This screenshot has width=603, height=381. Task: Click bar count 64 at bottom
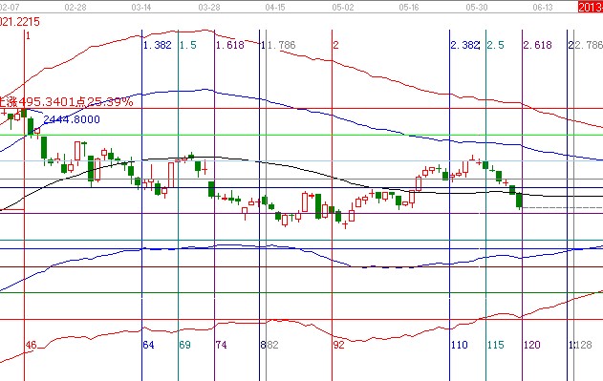[x=148, y=345]
